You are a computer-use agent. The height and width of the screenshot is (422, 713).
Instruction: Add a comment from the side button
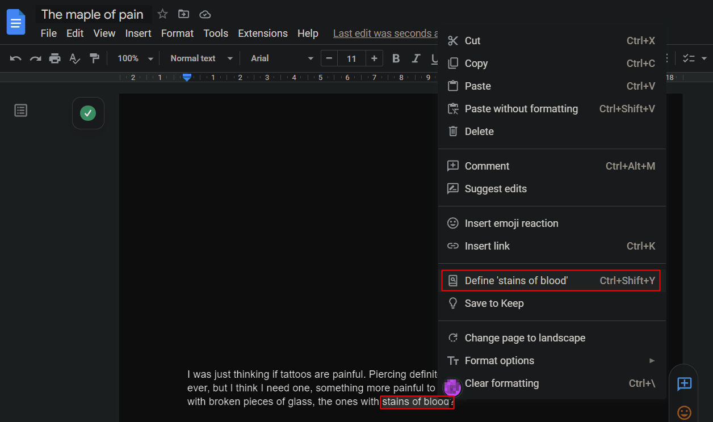click(x=684, y=384)
